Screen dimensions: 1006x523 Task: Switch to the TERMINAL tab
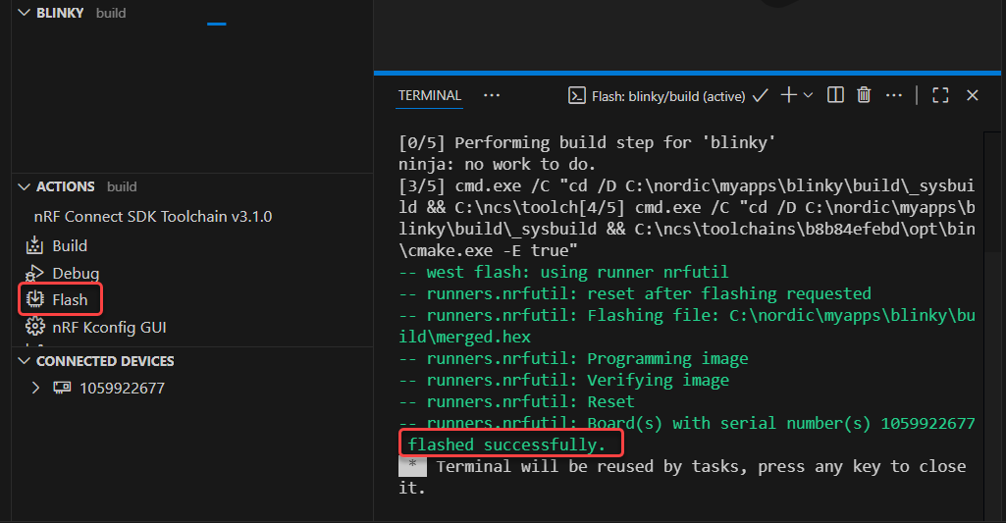pyautogui.click(x=429, y=95)
